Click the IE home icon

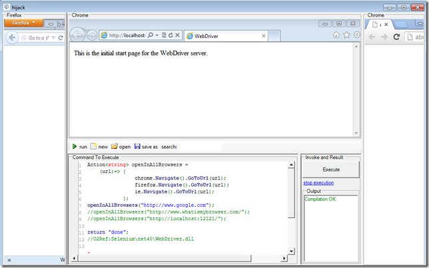point(336,35)
